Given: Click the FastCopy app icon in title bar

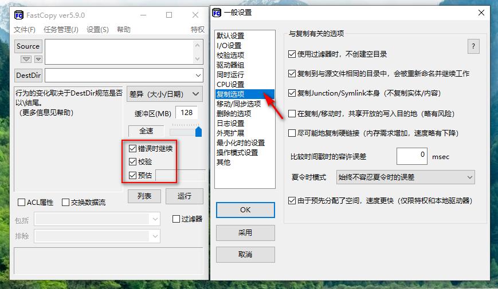Looking at the screenshot, I should pyautogui.click(x=19, y=15).
